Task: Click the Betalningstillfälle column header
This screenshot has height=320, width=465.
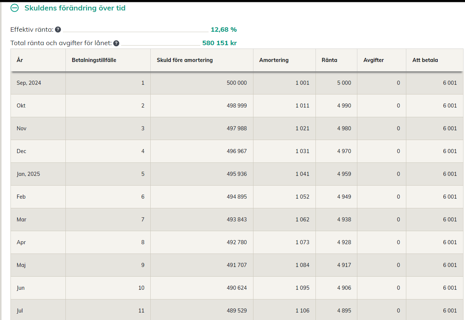Action: 94,60
